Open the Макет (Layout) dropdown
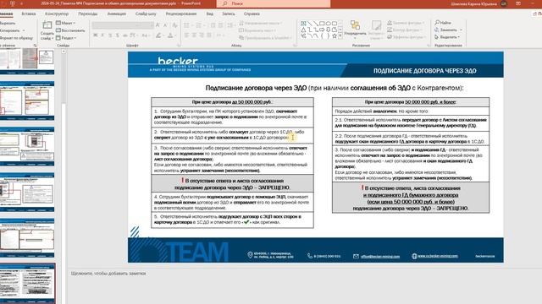This screenshot has width=542, height=304. pyautogui.click(x=65, y=23)
